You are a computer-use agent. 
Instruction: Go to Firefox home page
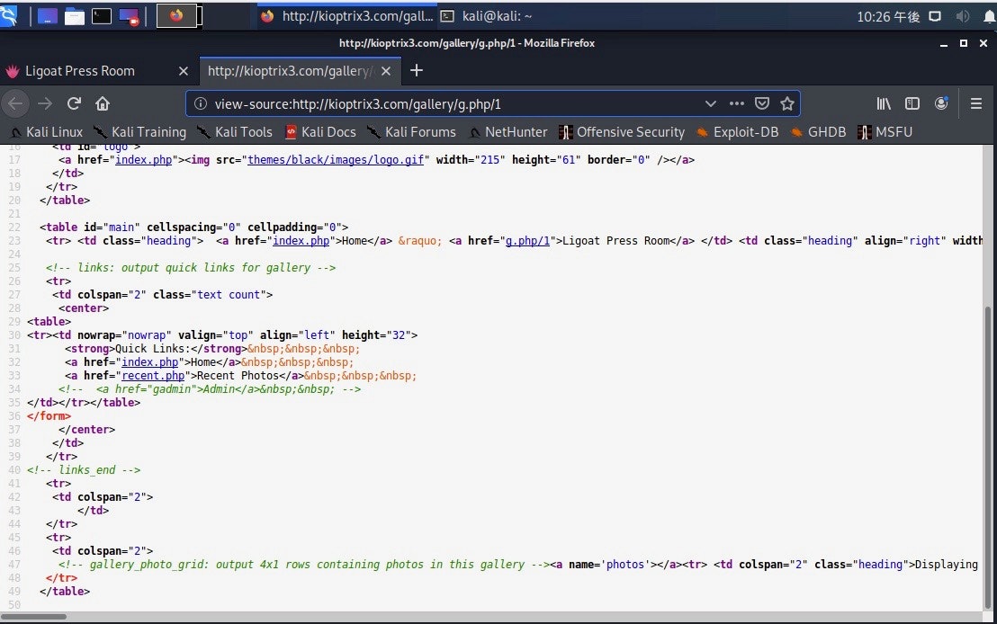(x=103, y=103)
